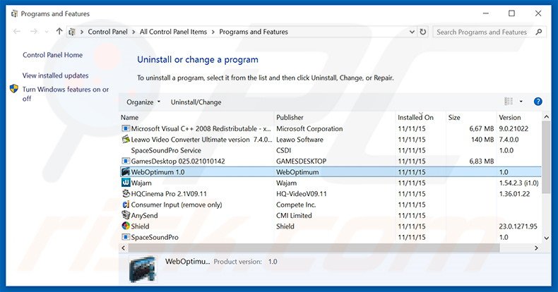This screenshot has width=558, height=292.
Task: Sort by the Version column header
Action: coord(519,117)
